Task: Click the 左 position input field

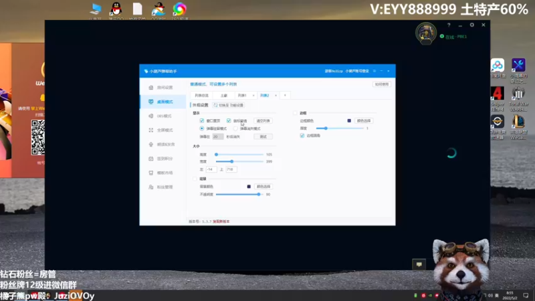Action: [x=211, y=169]
